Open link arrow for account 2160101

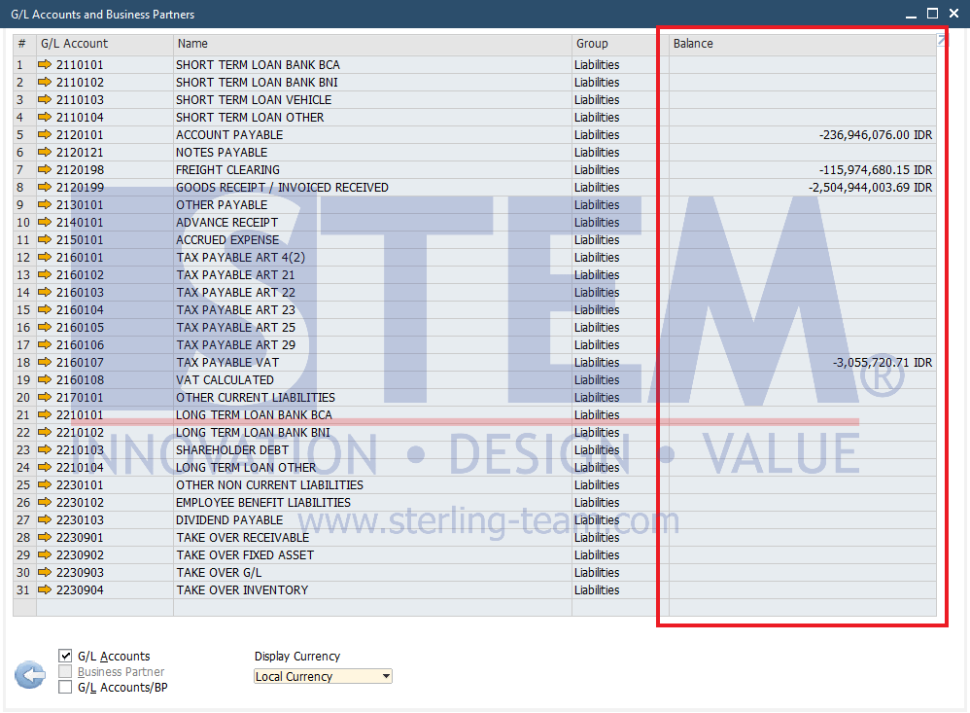tap(45, 257)
